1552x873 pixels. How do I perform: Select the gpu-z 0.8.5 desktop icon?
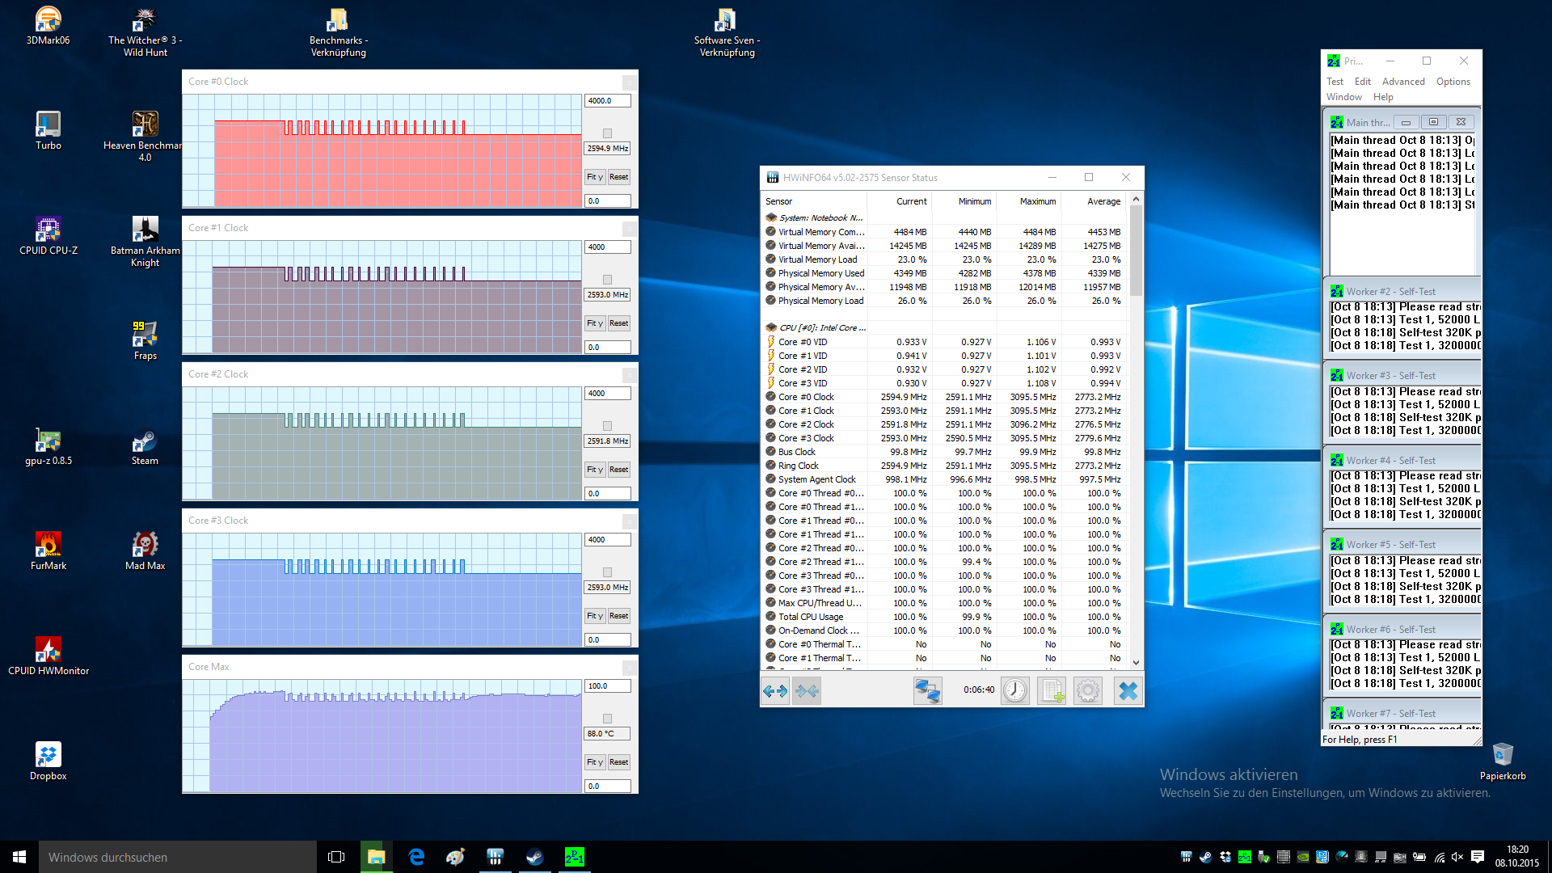48,445
